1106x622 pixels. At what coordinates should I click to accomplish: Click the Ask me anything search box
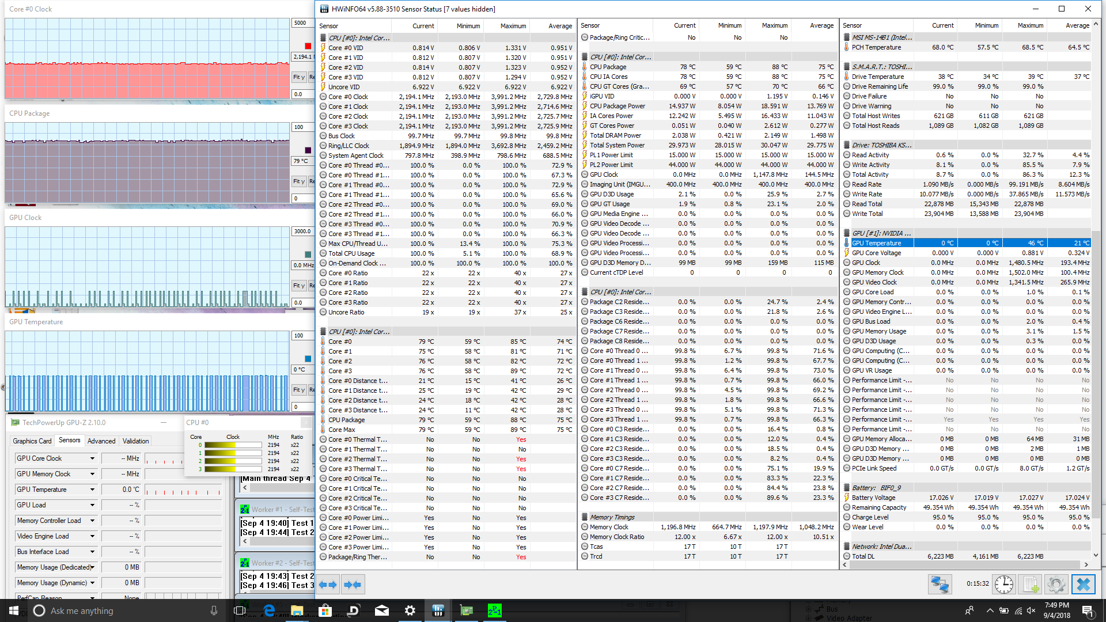tap(126, 610)
